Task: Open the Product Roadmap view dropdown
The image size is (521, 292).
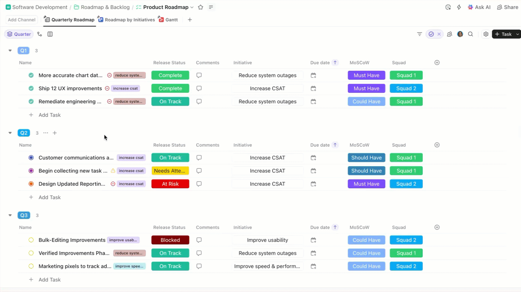Action: [192, 7]
